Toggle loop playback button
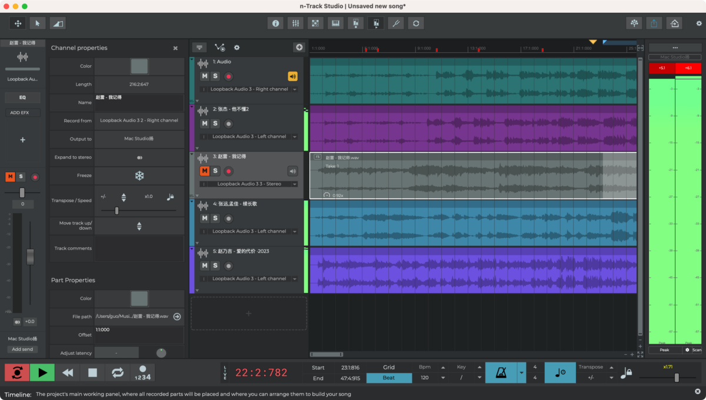706x400 pixels. coord(118,372)
